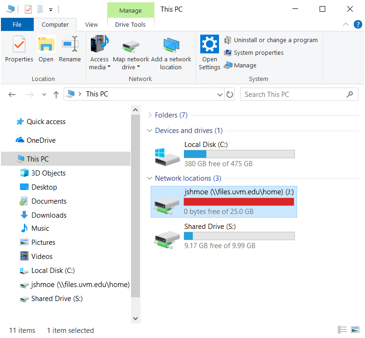Click the Search This PC field
This screenshot has height=338, width=365.
pos(299,95)
